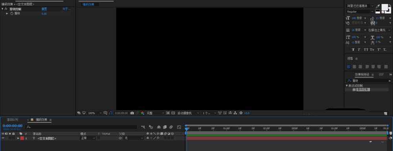Screen dimensions: 393x151
Task: Expand the 滑块 property triangle
Action: [7, 13]
